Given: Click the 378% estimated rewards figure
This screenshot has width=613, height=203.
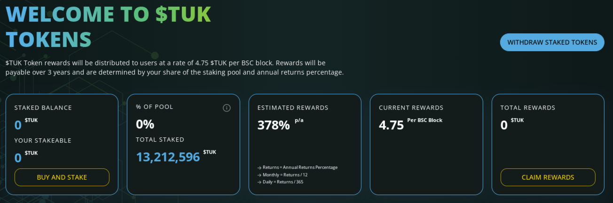Looking at the screenshot, I should click(274, 125).
